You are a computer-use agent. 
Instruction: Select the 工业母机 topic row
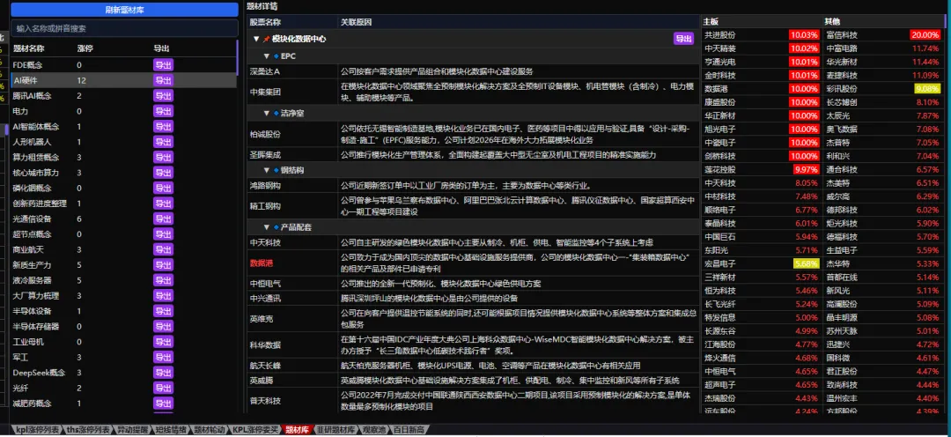[x=124, y=342]
